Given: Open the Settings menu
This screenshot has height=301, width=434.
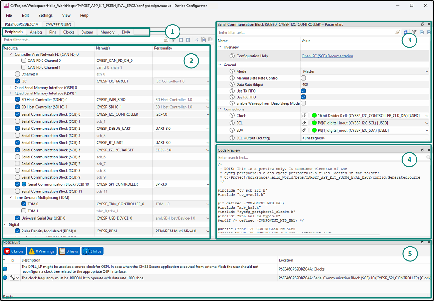Looking at the screenshot, I should [45, 15].
